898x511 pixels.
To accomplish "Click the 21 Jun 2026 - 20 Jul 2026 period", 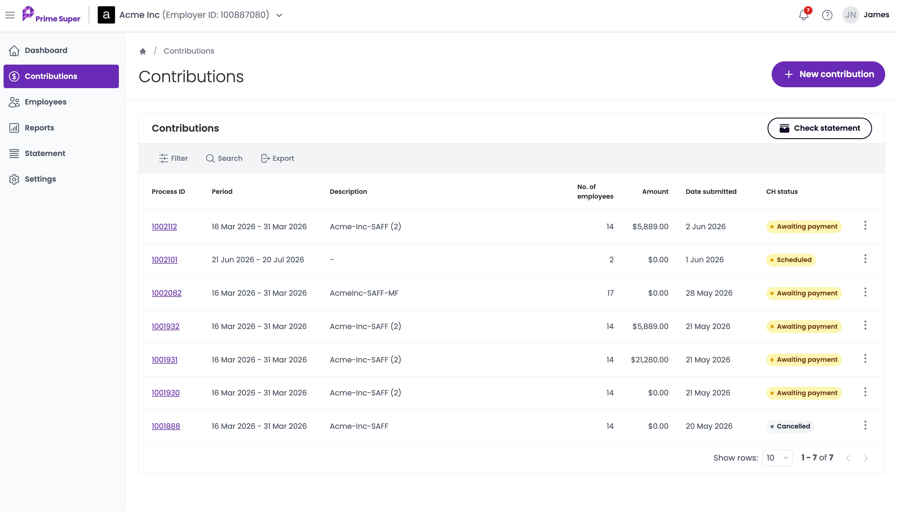I will click(x=258, y=260).
